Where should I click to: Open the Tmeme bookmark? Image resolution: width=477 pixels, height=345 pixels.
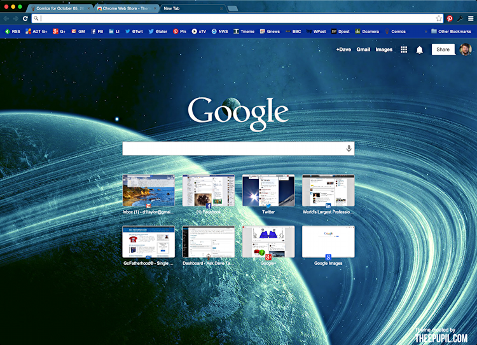[x=244, y=31]
